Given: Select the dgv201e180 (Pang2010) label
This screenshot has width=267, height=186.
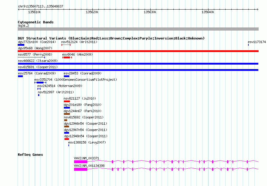Looking at the screenshot, I should pos(82,105).
